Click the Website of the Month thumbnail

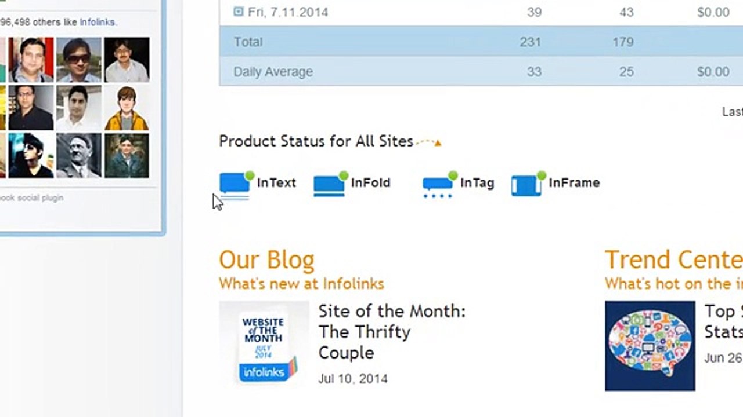point(264,346)
